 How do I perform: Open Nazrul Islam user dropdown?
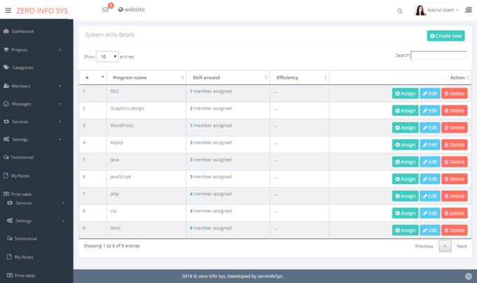(439, 10)
